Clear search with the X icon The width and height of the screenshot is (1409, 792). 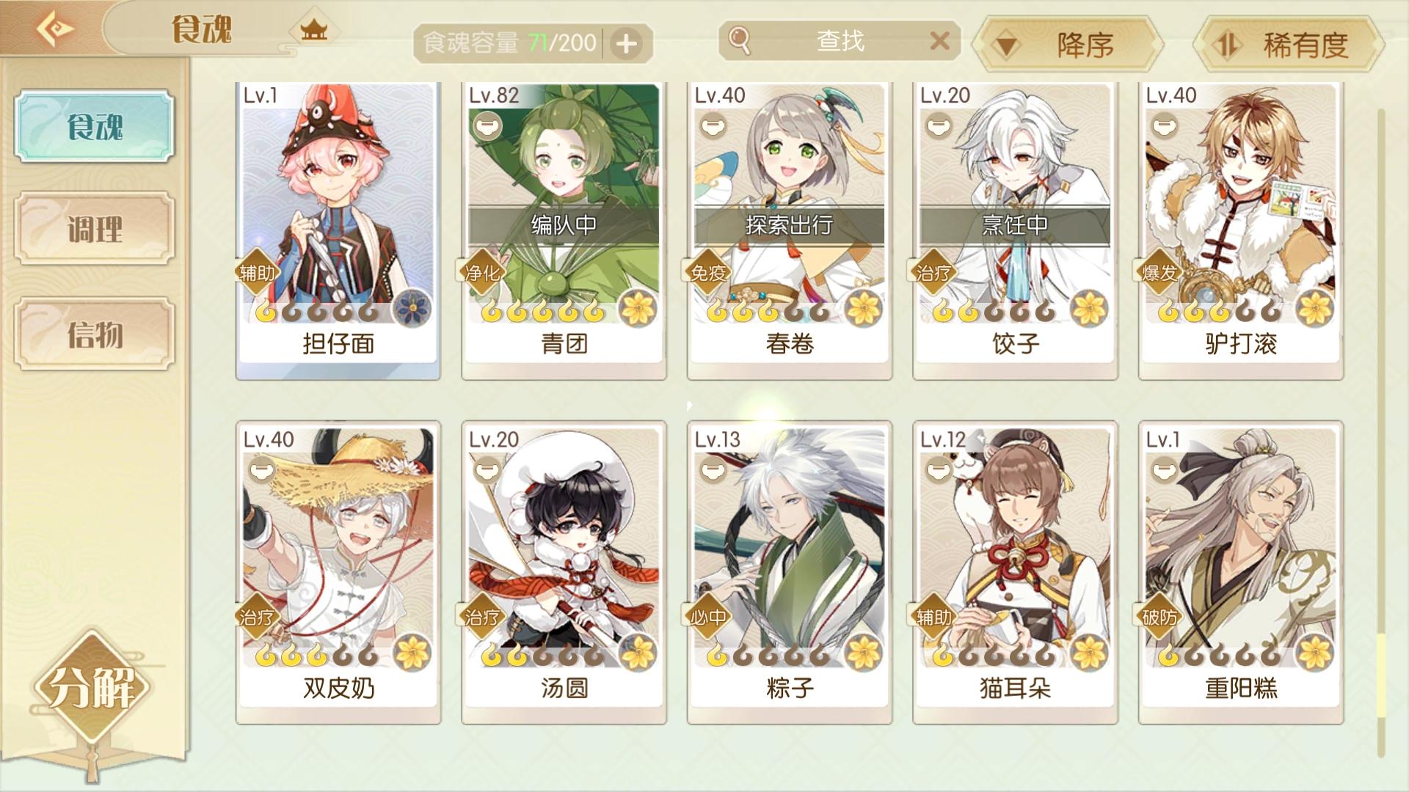pyautogui.click(x=939, y=40)
